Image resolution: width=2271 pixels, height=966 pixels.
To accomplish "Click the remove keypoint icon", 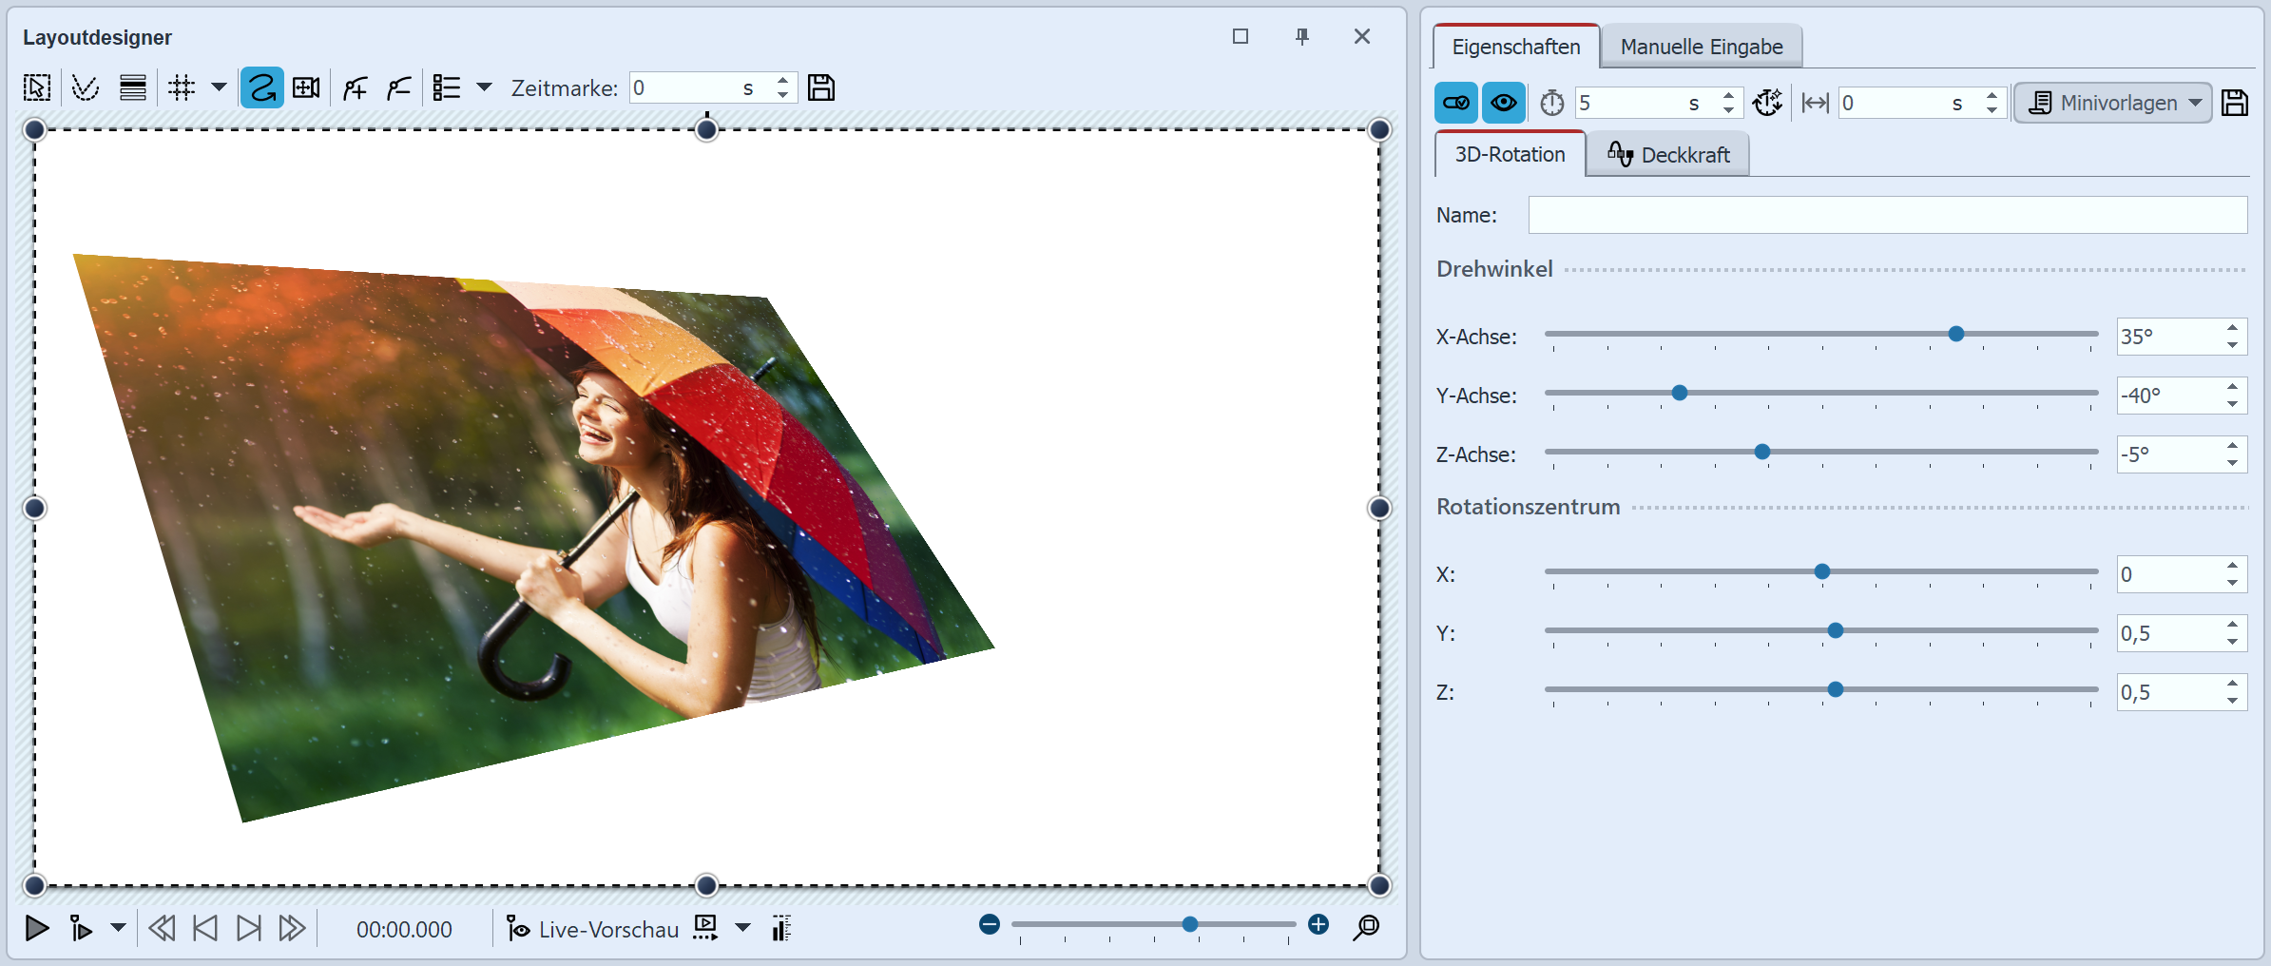I will click(397, 87).
